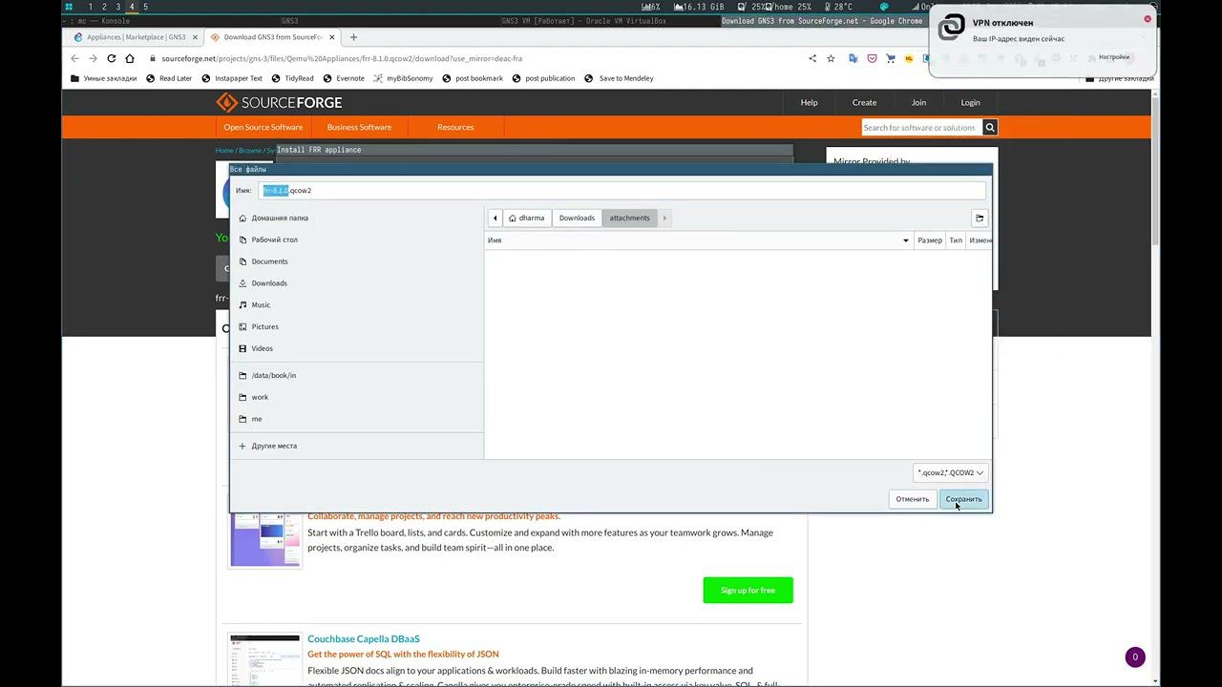This screenshot has width=1222, height=687.
Task: Open the *.qcow2 file type filter dropdown
Action: click(x=950, y=472)
